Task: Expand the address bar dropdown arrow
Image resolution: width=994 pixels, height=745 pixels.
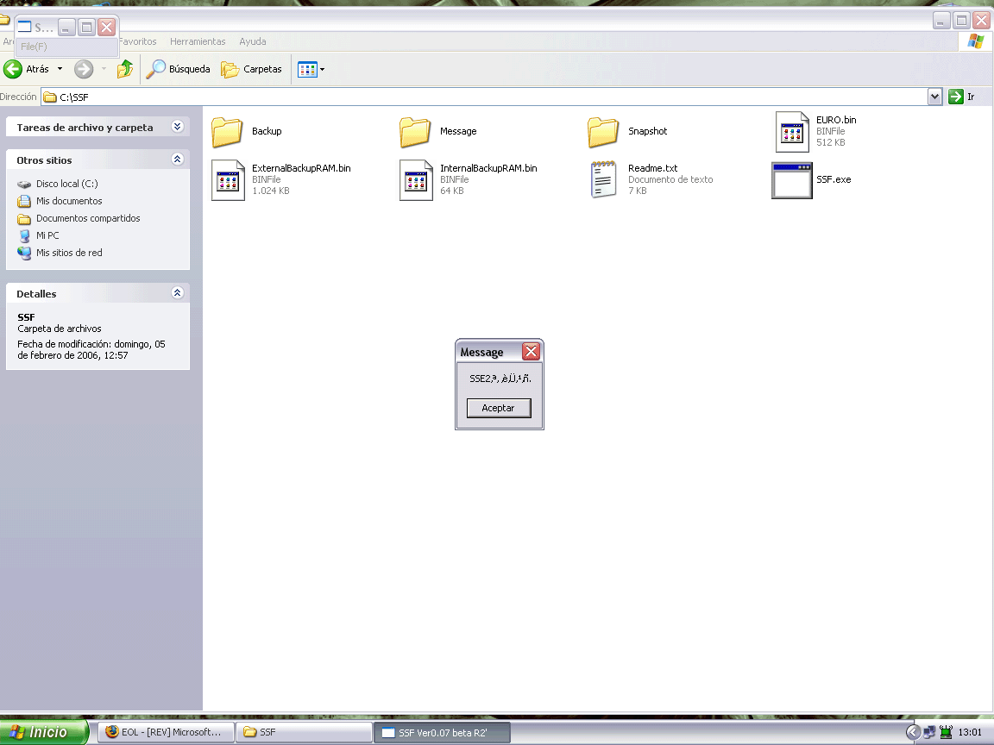Action: point(934,97)
